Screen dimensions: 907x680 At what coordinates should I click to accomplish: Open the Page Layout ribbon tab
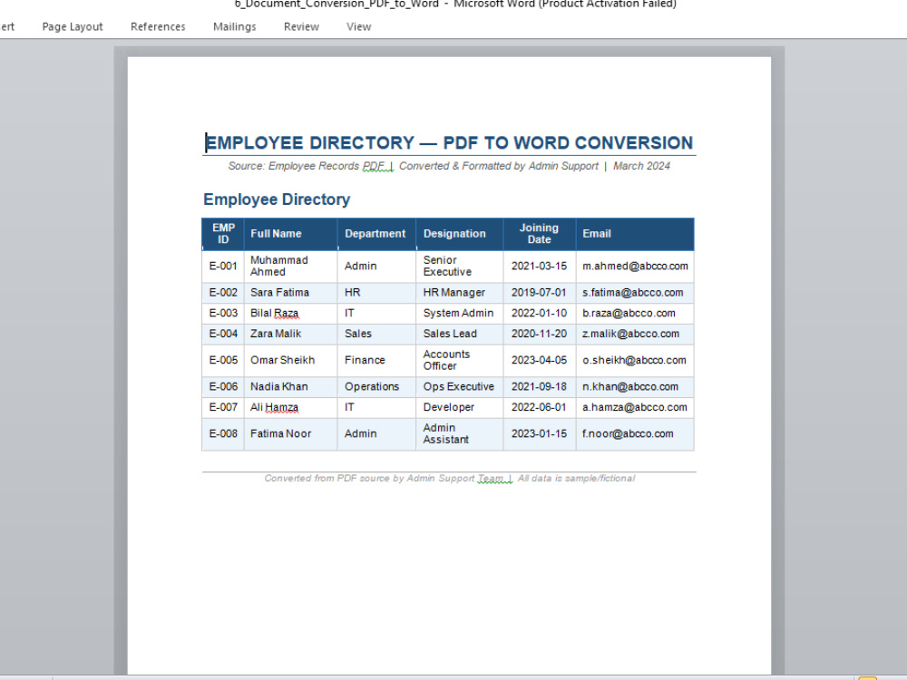(73, 26)
